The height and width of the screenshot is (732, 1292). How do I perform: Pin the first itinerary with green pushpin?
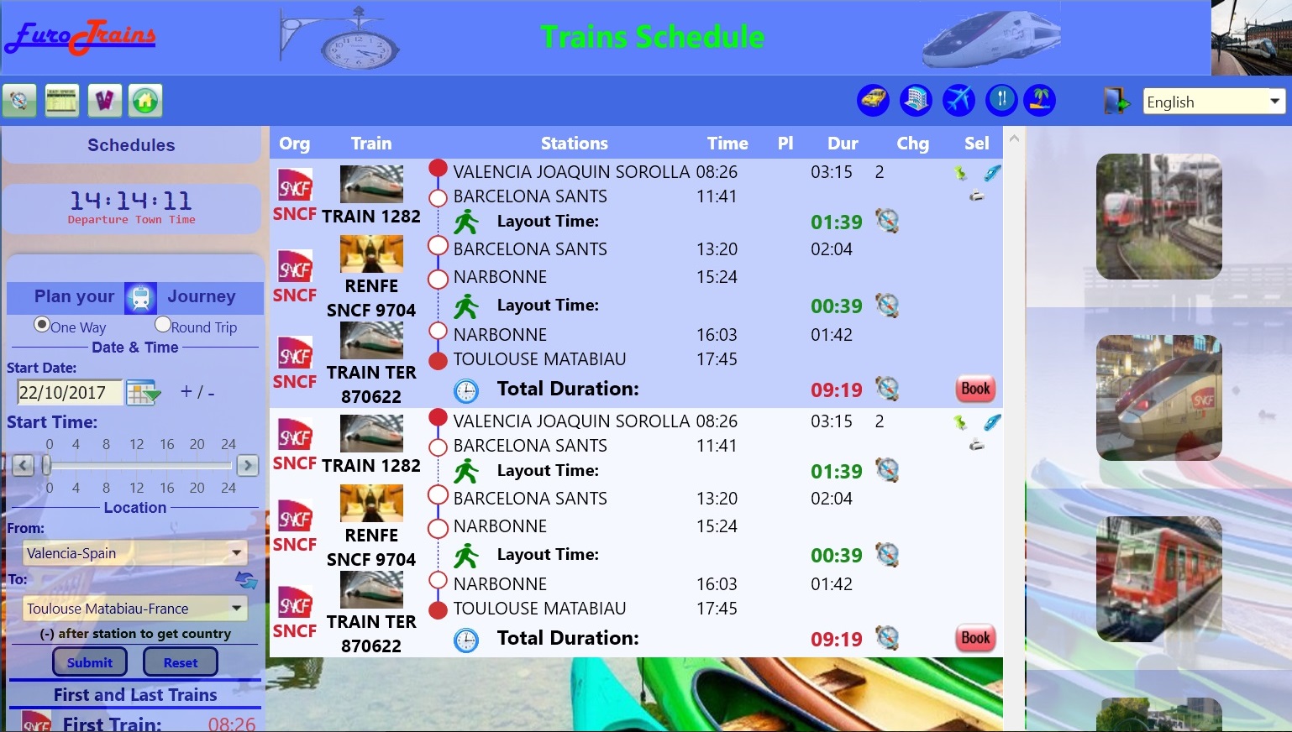[x=960, y=173]
